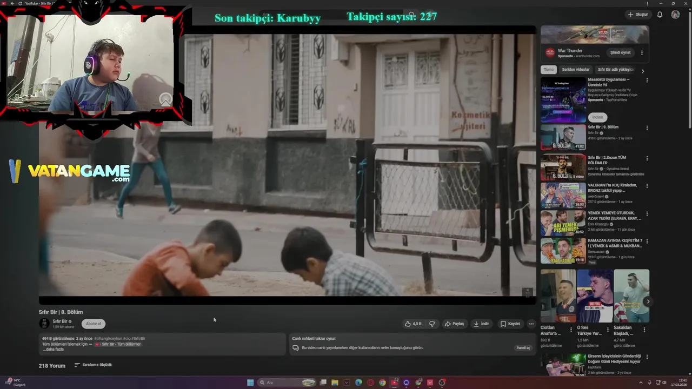The width and height of the screenshot is (692, 389).
Task: Open options for Sakaldan Başladı short
Action: click(x=644, y=329)
